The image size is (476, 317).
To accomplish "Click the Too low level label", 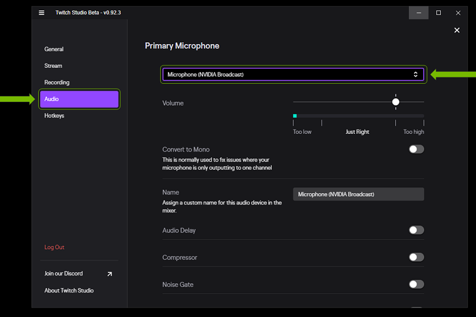I will pyautogui.click(x=302, y=132).
